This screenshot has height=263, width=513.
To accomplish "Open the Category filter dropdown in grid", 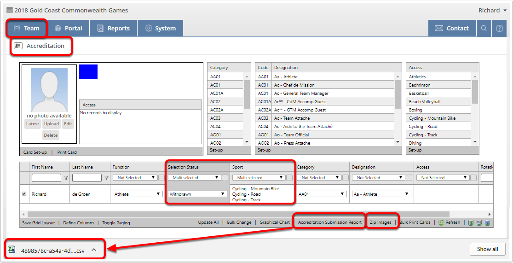I will 319,177.
